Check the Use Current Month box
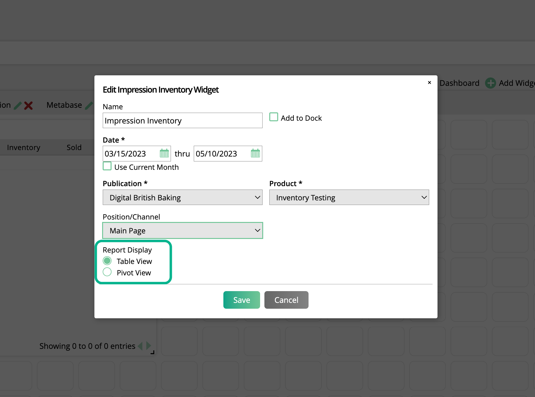 (x=107, y=166)
